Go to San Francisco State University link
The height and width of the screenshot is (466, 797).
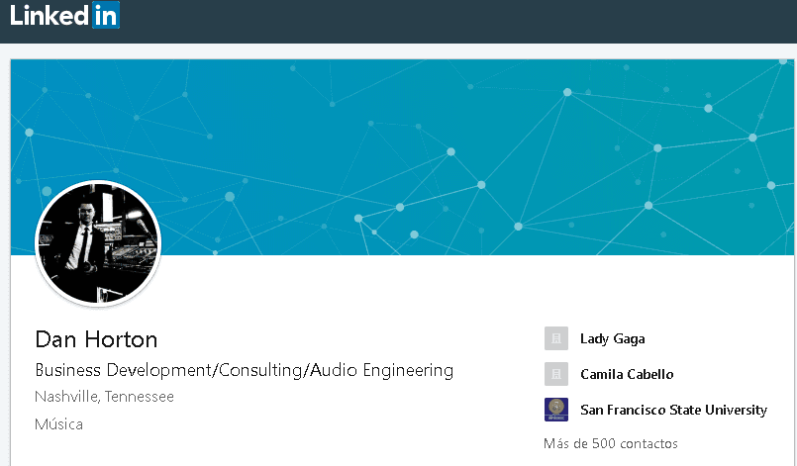[x=673, y=410]
